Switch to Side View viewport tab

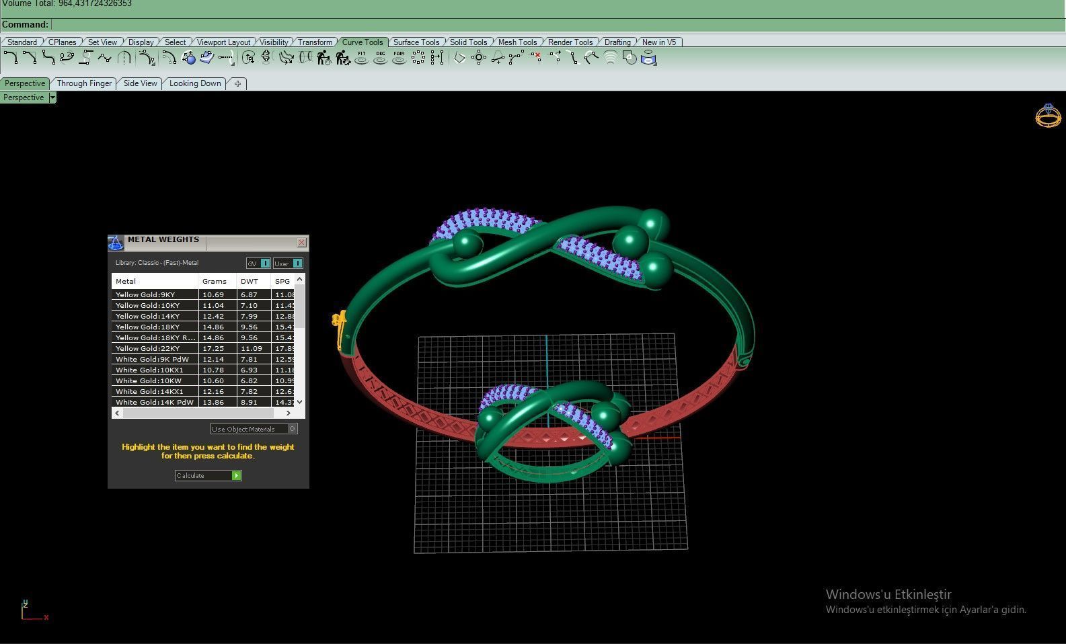pos(140,83)
